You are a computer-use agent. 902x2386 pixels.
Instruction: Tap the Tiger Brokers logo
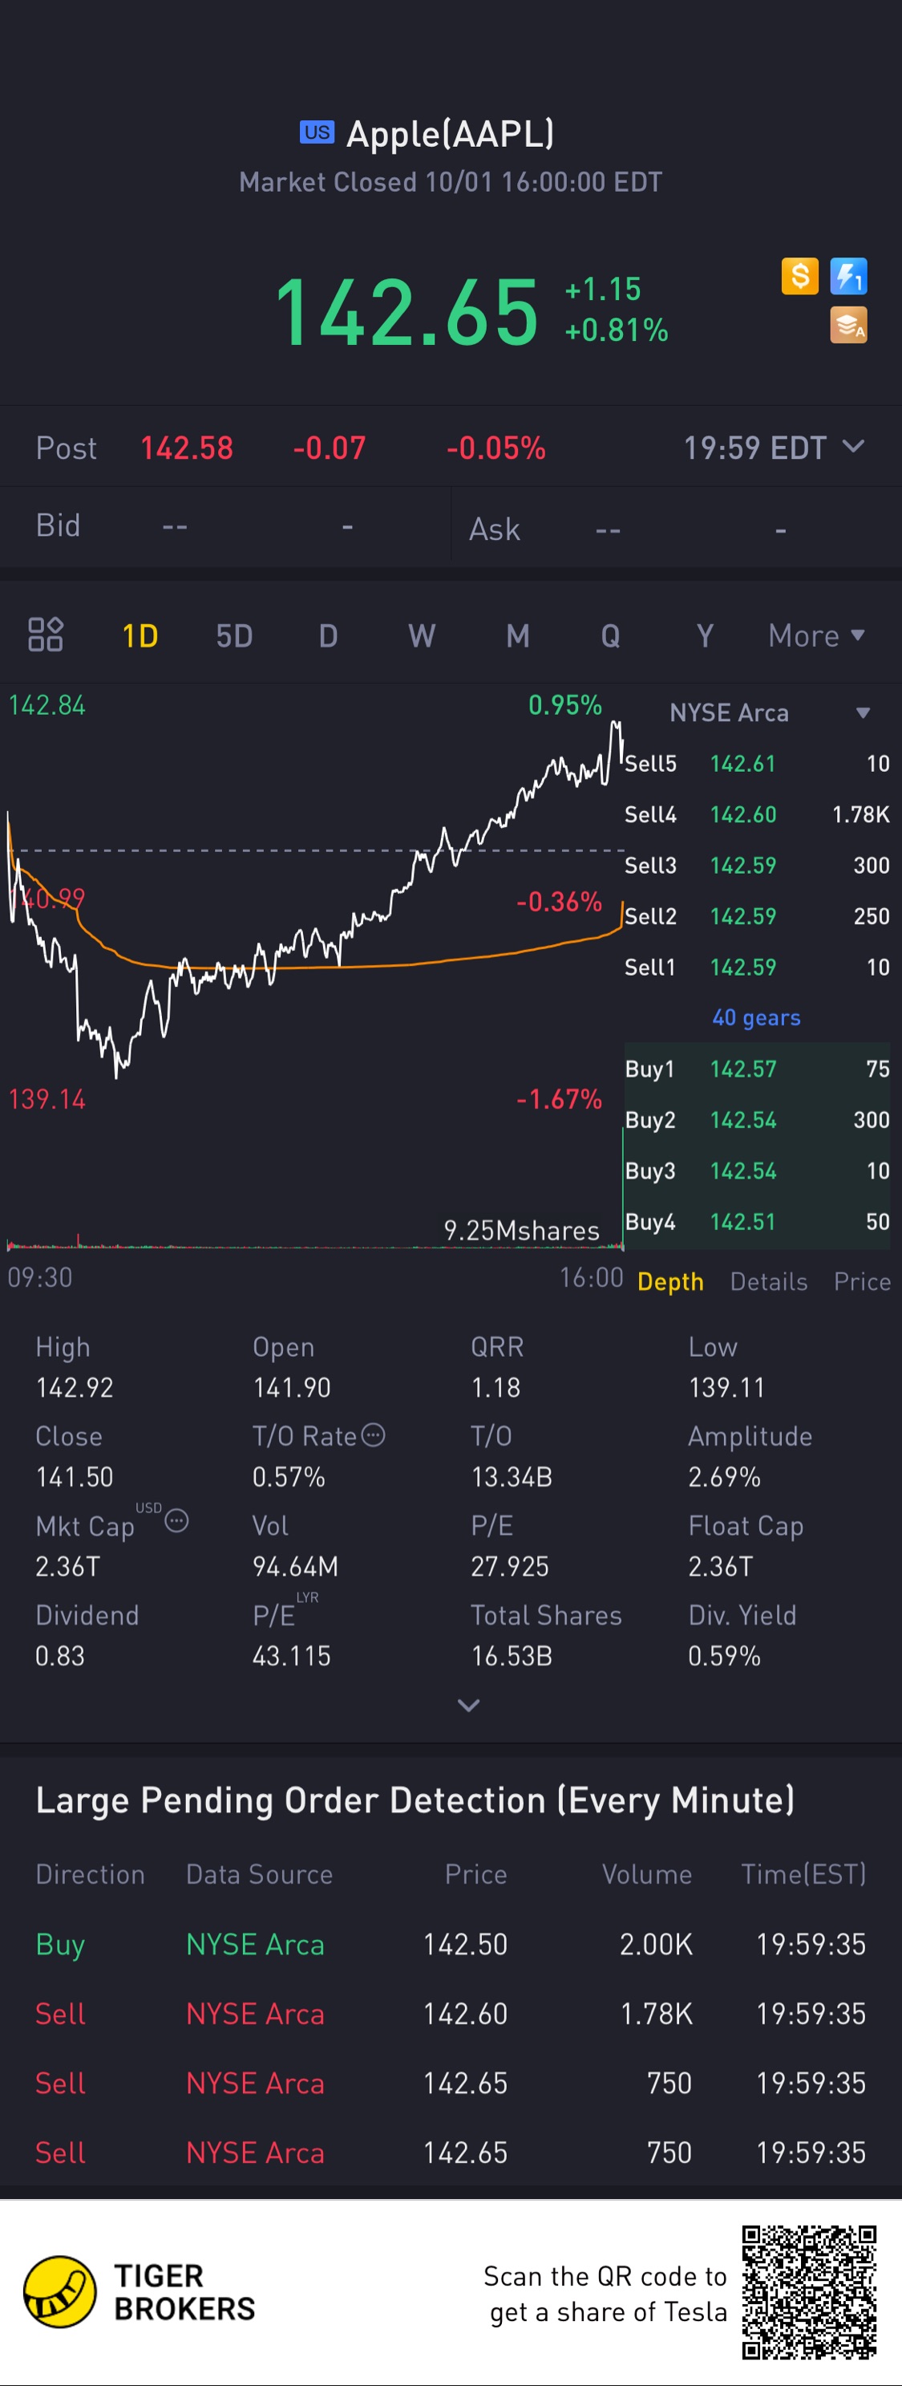coord(59,2291)
